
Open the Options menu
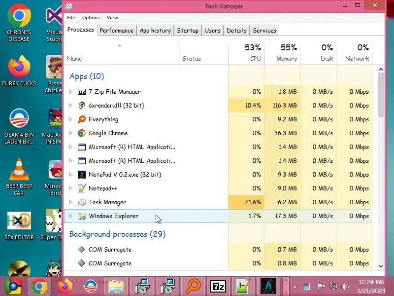pyautogui.click(x=91, y=18)
